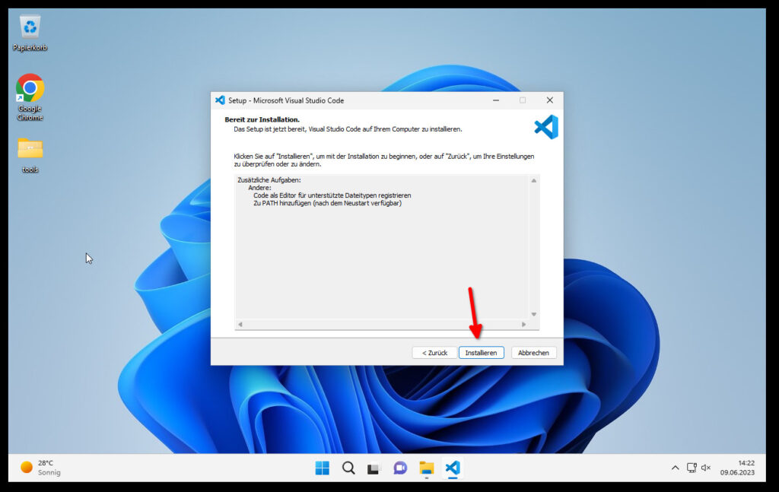Launch the Chat app from taskbar
This screenshot has width=779, height=492.
[400, 468]
